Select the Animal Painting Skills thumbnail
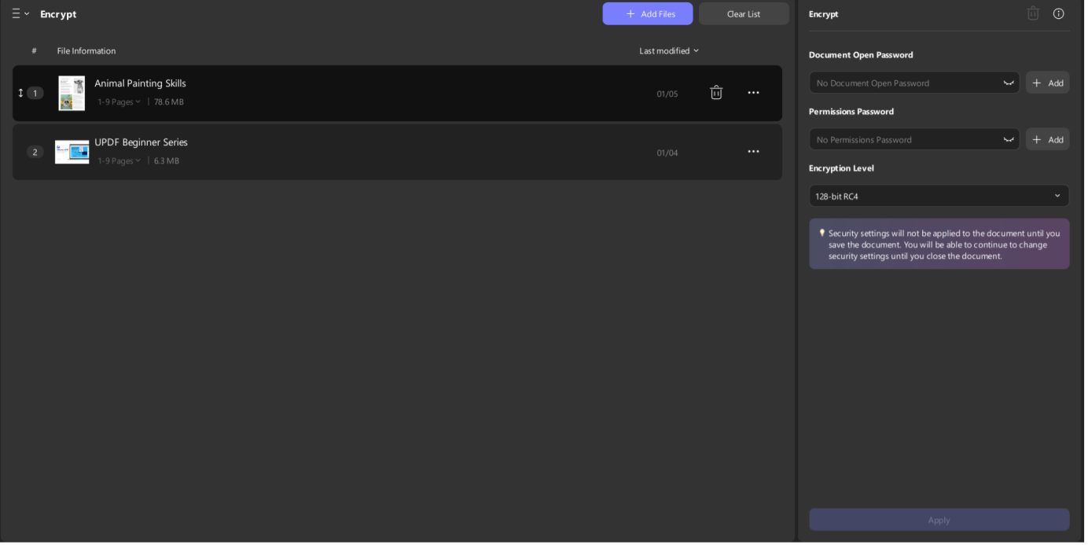Viewport: 1088px width, 545px height. click(72, 93)
